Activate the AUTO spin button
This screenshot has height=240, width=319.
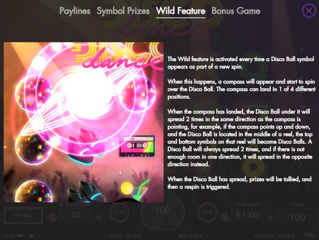[x=120, y=212]
